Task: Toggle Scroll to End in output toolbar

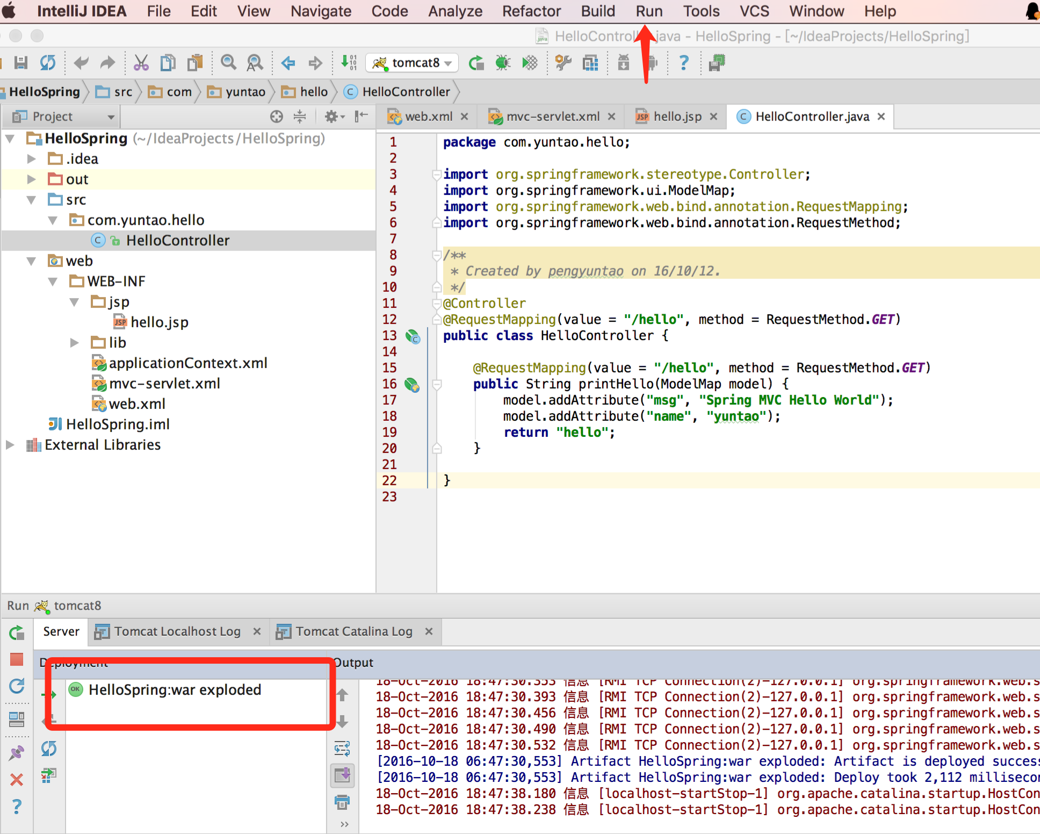Action: [342, 775]
